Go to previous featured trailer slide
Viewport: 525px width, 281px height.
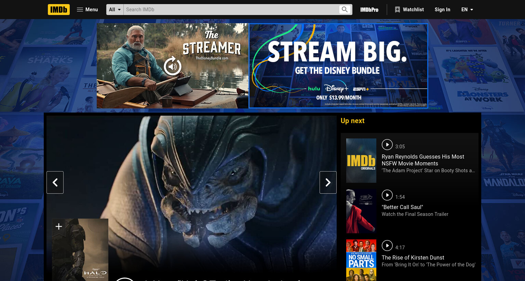point(55,182)
